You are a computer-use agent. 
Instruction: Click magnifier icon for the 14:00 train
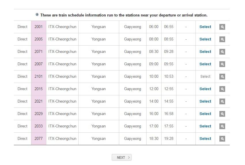click(222, 101)
